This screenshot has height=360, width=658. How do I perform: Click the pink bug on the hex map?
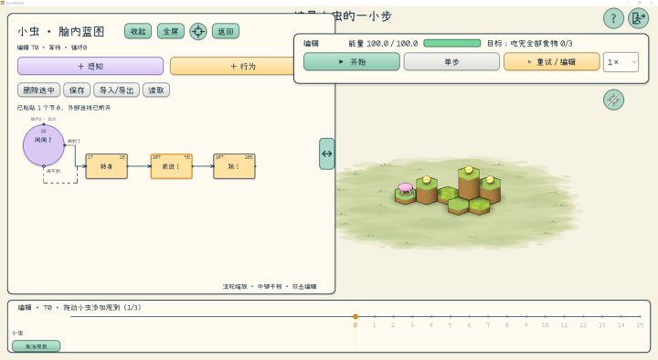[x=406, y=188]
